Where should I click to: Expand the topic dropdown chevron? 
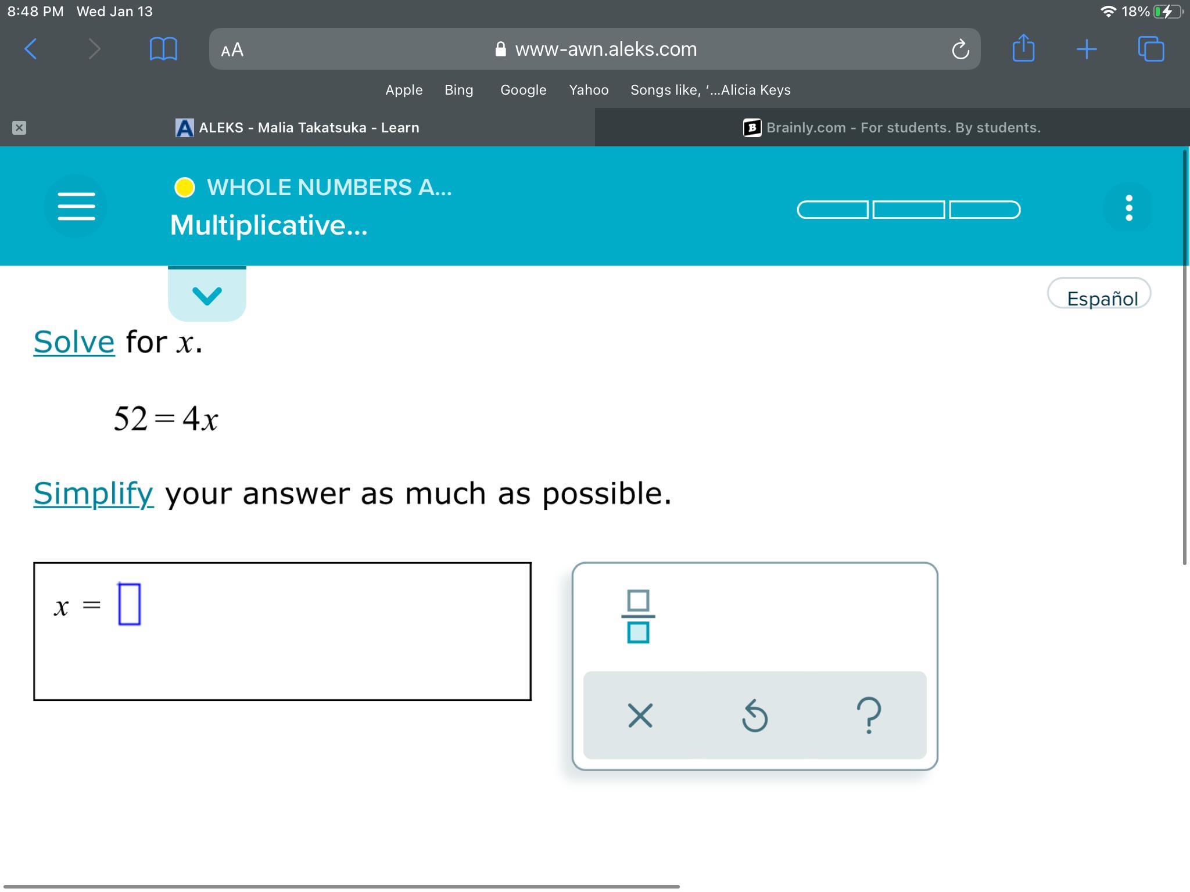coord(207,295)
